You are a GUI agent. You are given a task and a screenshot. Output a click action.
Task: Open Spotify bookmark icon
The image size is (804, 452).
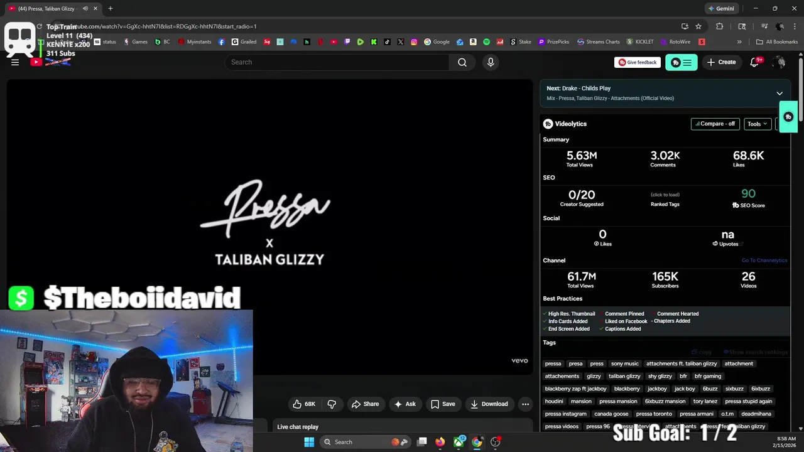[487, 42]
